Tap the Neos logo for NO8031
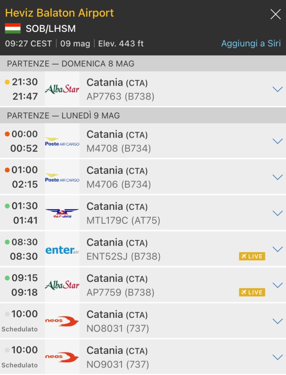 (62, 321)
